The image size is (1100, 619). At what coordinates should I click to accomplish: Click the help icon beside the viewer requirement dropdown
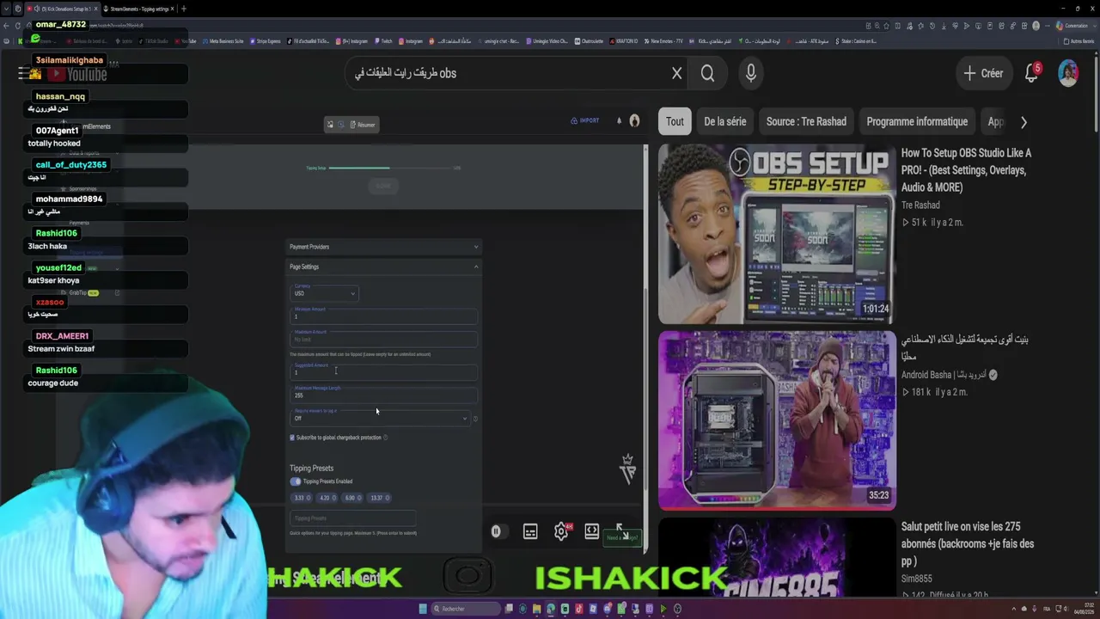point(475,419)
